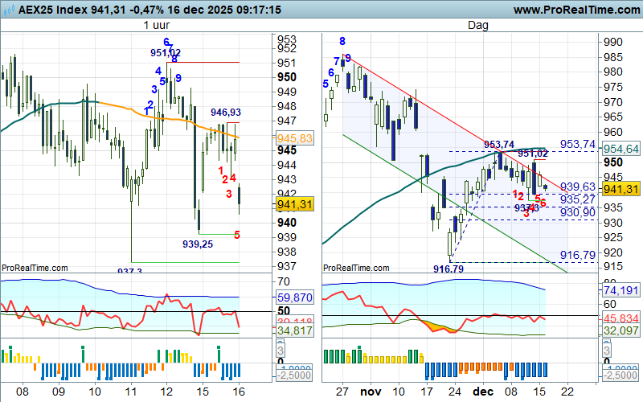Click the blue 59,870 indicator value tag

[x=294, y=297]
